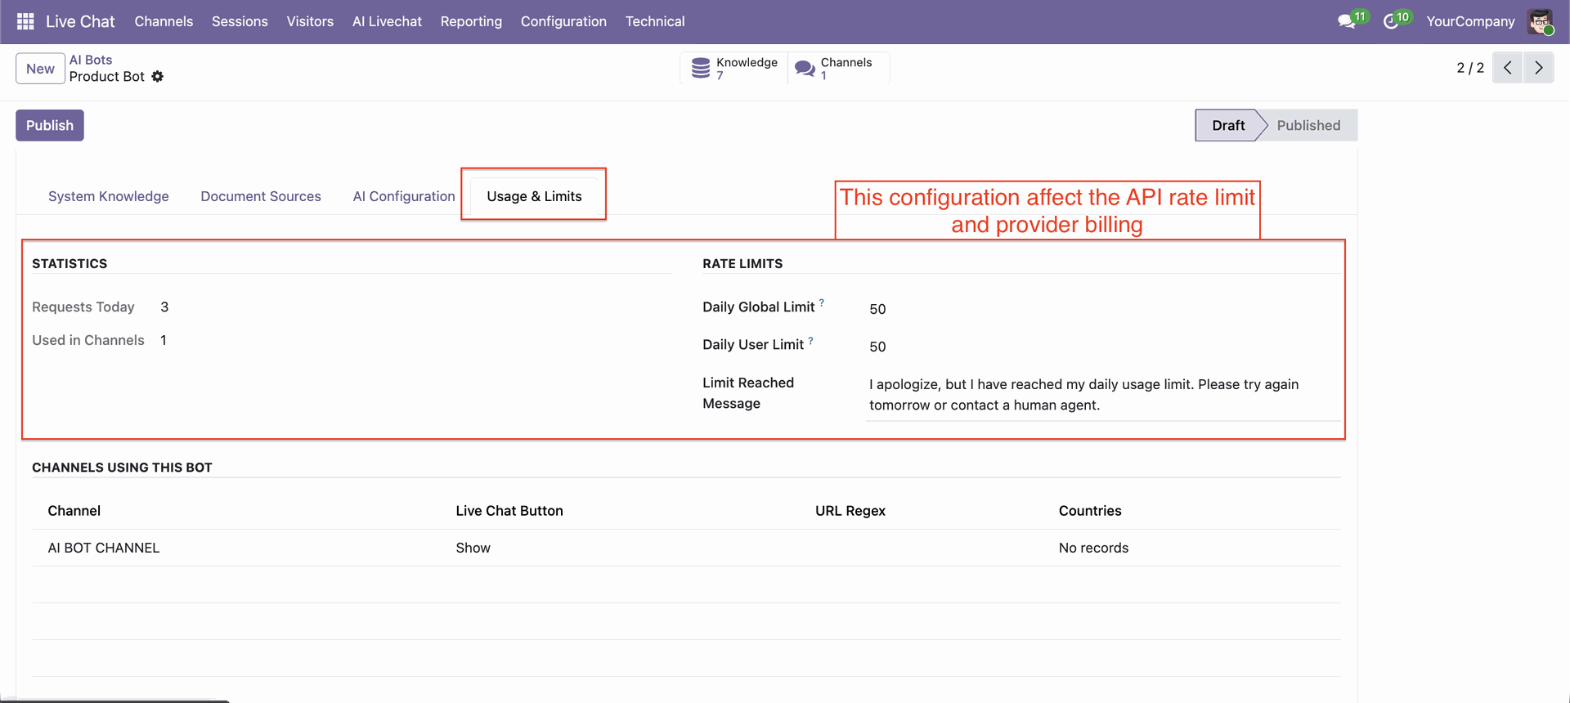This screenshot has width=1570, height=703.
Task: Open the Knowledge database stat icon
Action: [x=701, y=68]
